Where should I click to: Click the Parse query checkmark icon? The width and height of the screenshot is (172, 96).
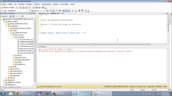[44, 11]
